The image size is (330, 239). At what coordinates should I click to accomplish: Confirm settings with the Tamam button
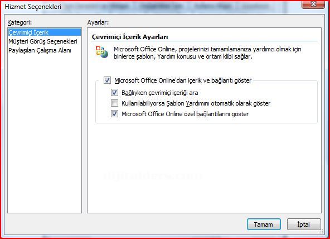(264, 224)
